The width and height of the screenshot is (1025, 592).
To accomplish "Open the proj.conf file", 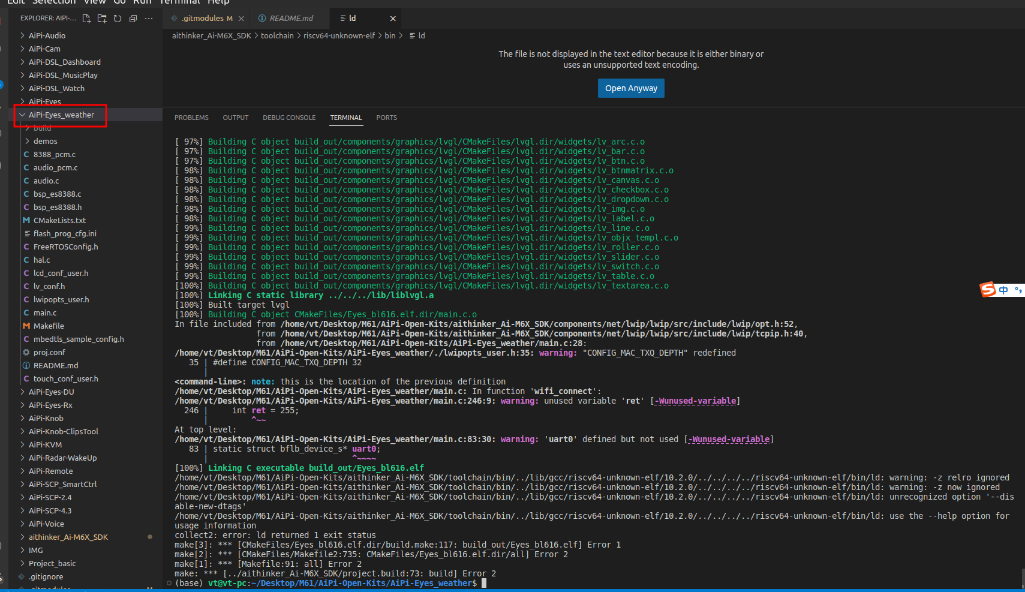I will 85,352.
